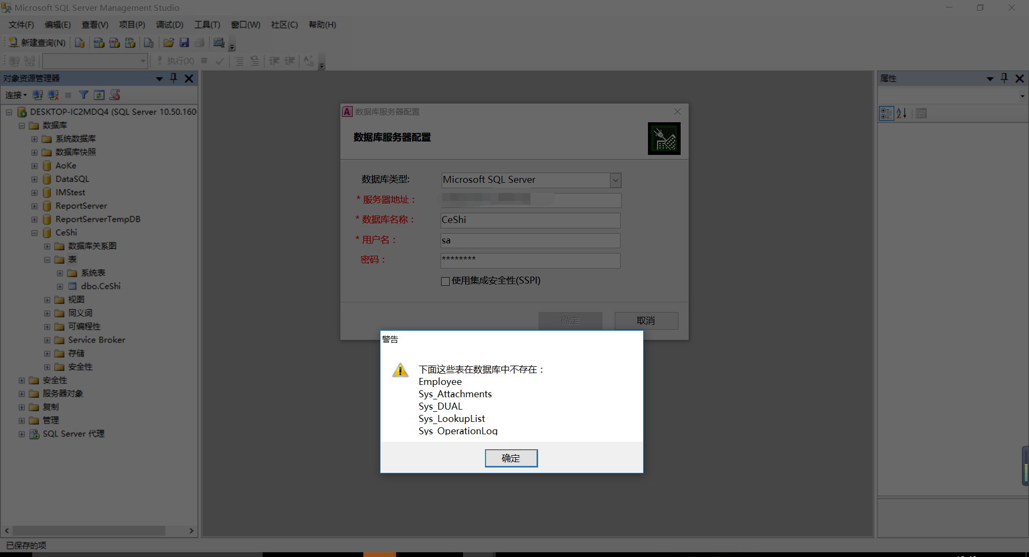
Task: Click the Save floppy disk icon
Action: (184, 43)
